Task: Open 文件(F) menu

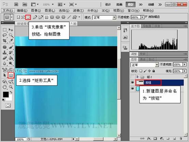Action: tap(8, 11)
